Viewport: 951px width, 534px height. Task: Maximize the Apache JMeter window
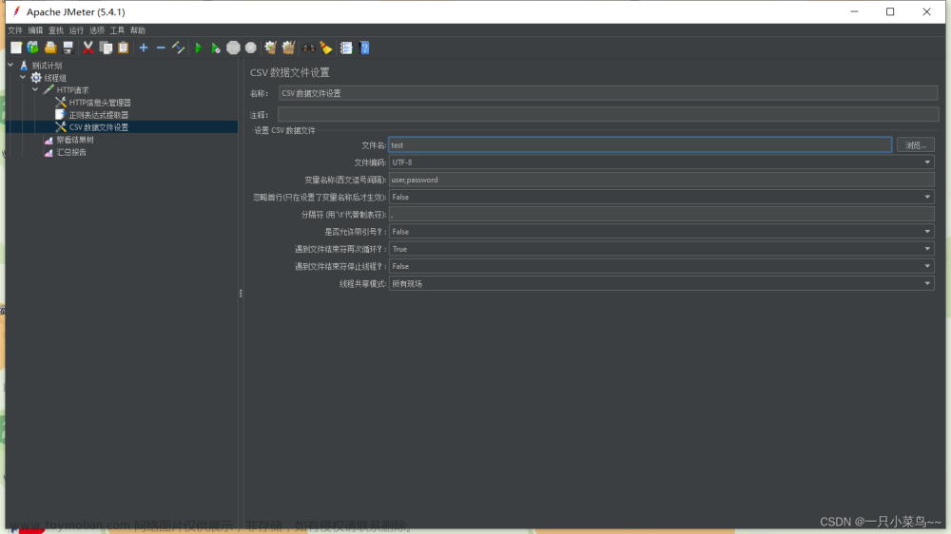point(890,11)
